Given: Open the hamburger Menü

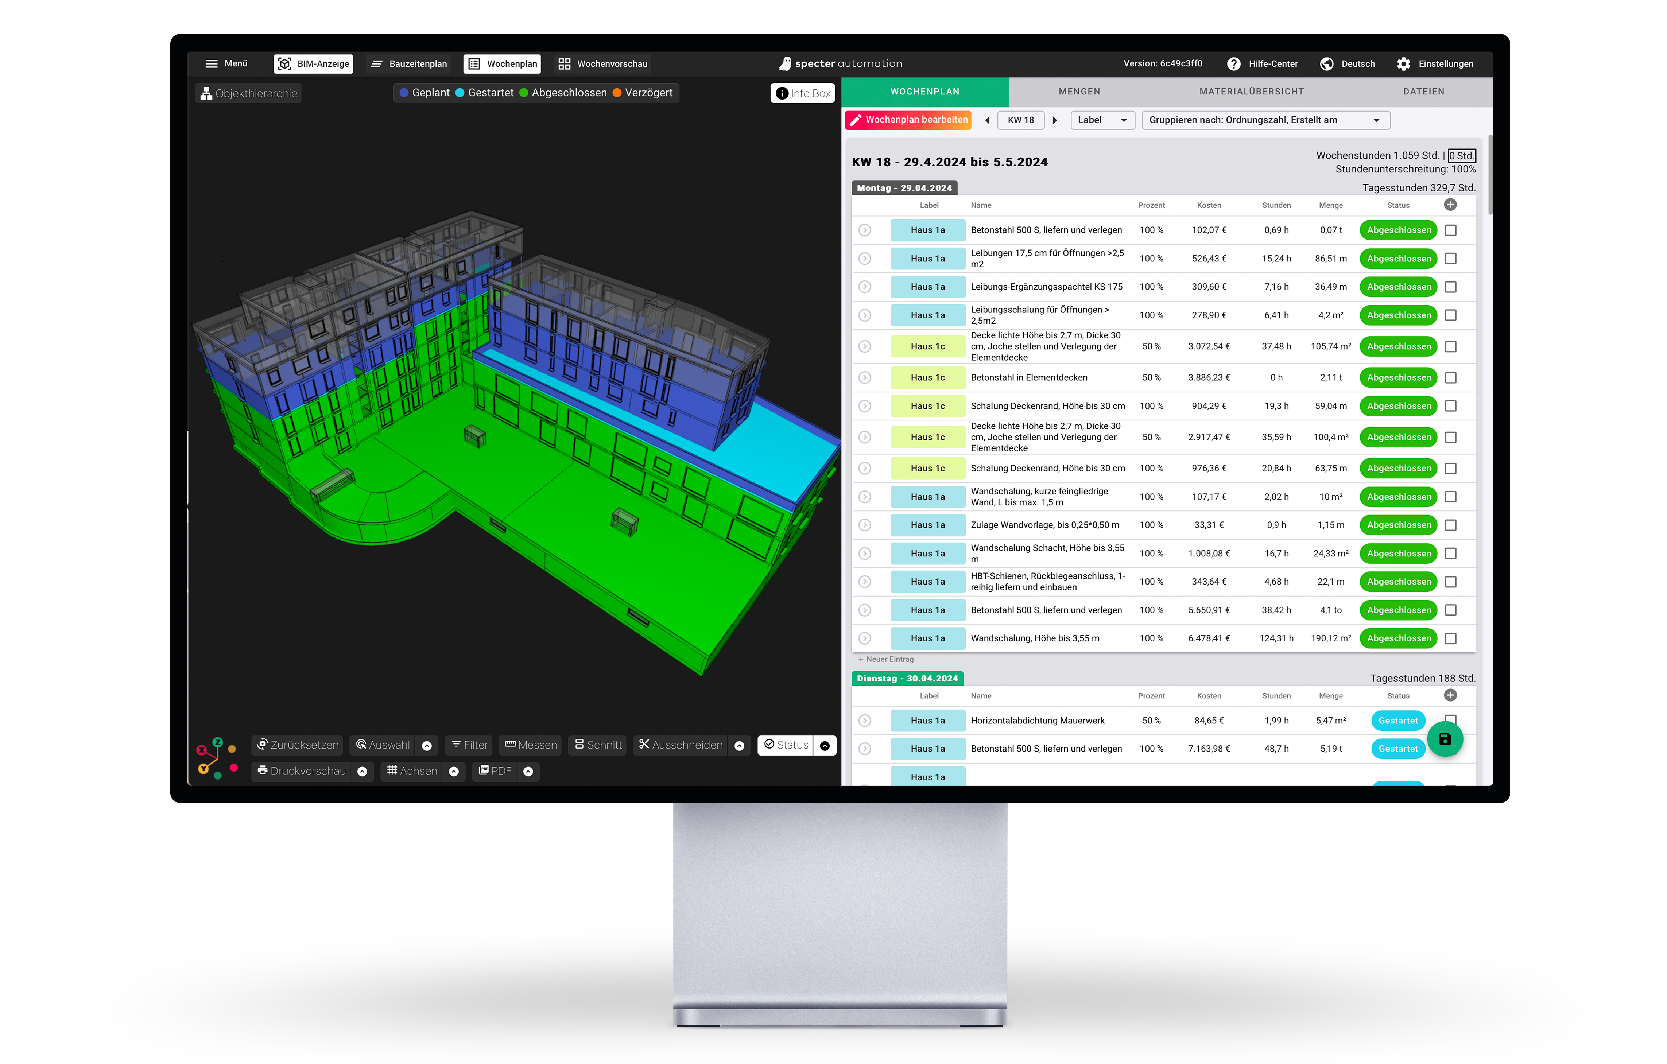Looking at the screenshot, I should click(226, 64).
